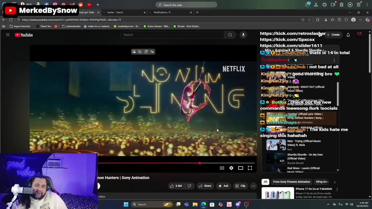Open favorites list in toolbar

point(332,20)
